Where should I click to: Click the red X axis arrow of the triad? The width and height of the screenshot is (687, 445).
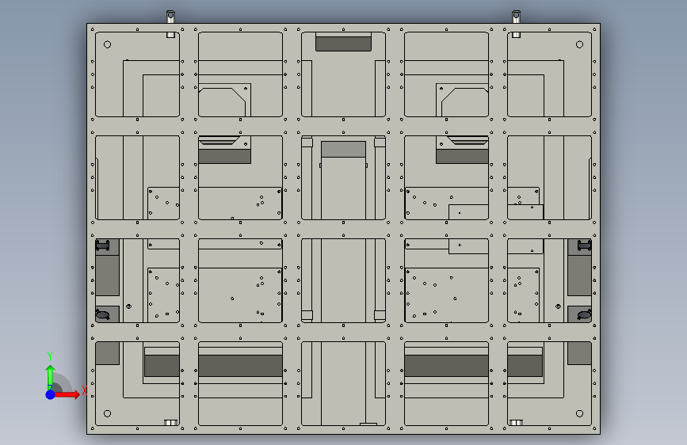[67, 394]
